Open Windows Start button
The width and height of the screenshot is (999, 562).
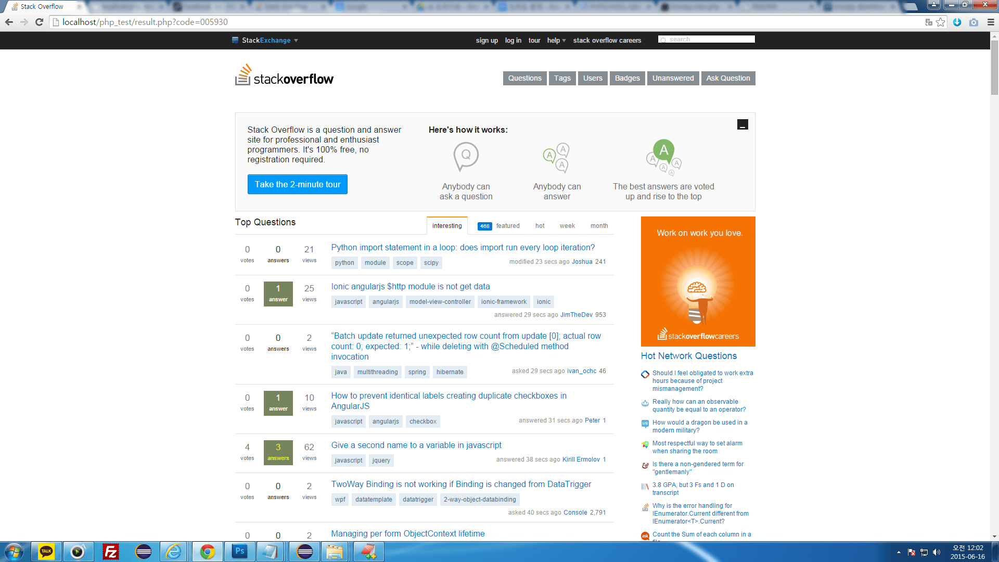14,552
